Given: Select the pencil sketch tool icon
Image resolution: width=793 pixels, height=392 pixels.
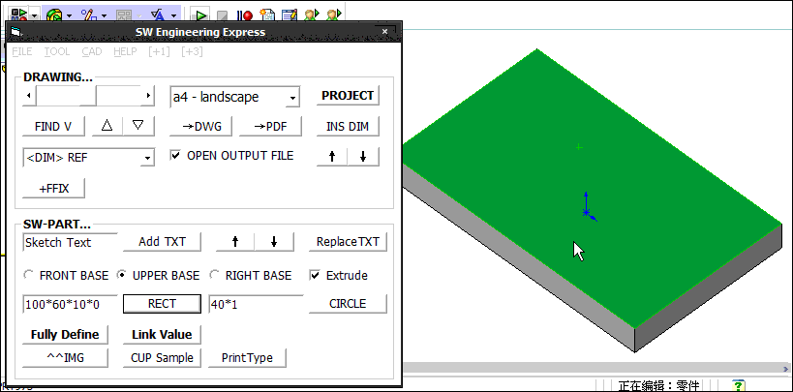Looking at the screenshot, I should pos(89,15).
